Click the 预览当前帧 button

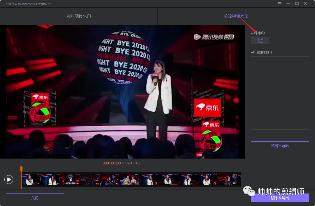(280, 146)
